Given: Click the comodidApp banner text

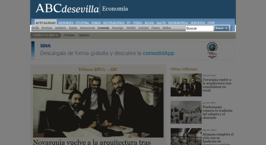Looking at the screenshot, I should pyautogui.click(x=159, y=53).
